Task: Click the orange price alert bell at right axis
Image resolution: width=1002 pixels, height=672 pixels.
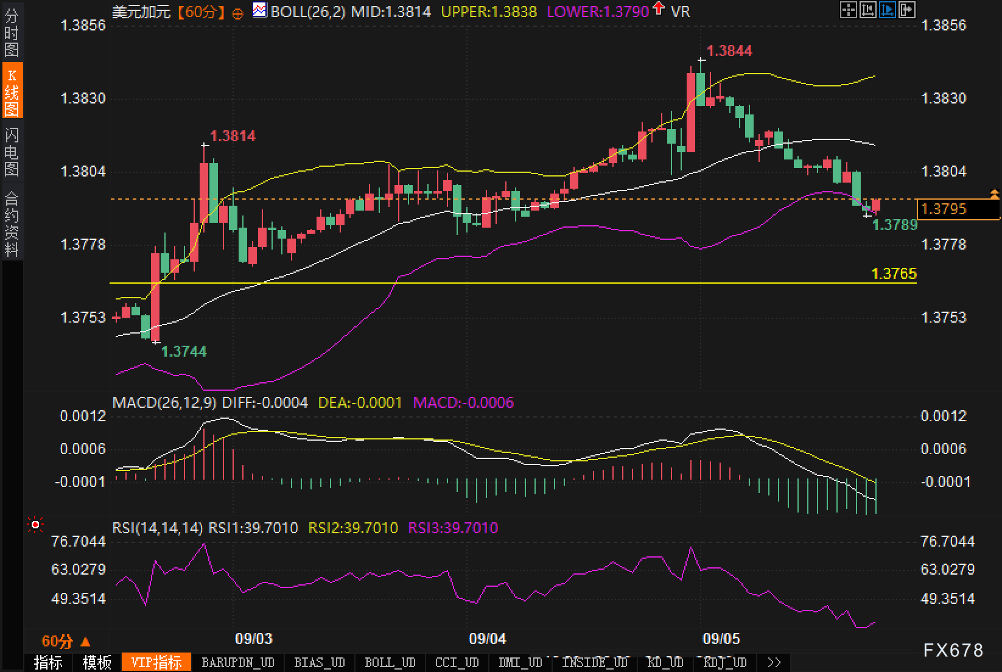Action: click(x=994, y=194)
